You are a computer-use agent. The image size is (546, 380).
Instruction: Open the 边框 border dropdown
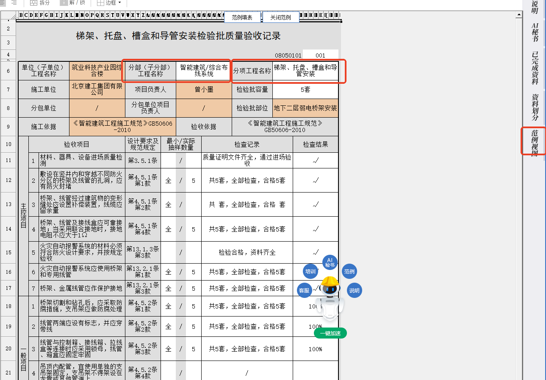[x=109, y=3]
